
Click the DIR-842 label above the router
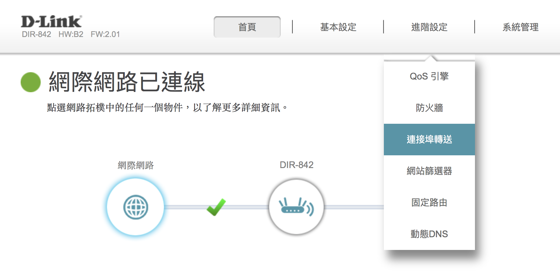click(296, 165)
